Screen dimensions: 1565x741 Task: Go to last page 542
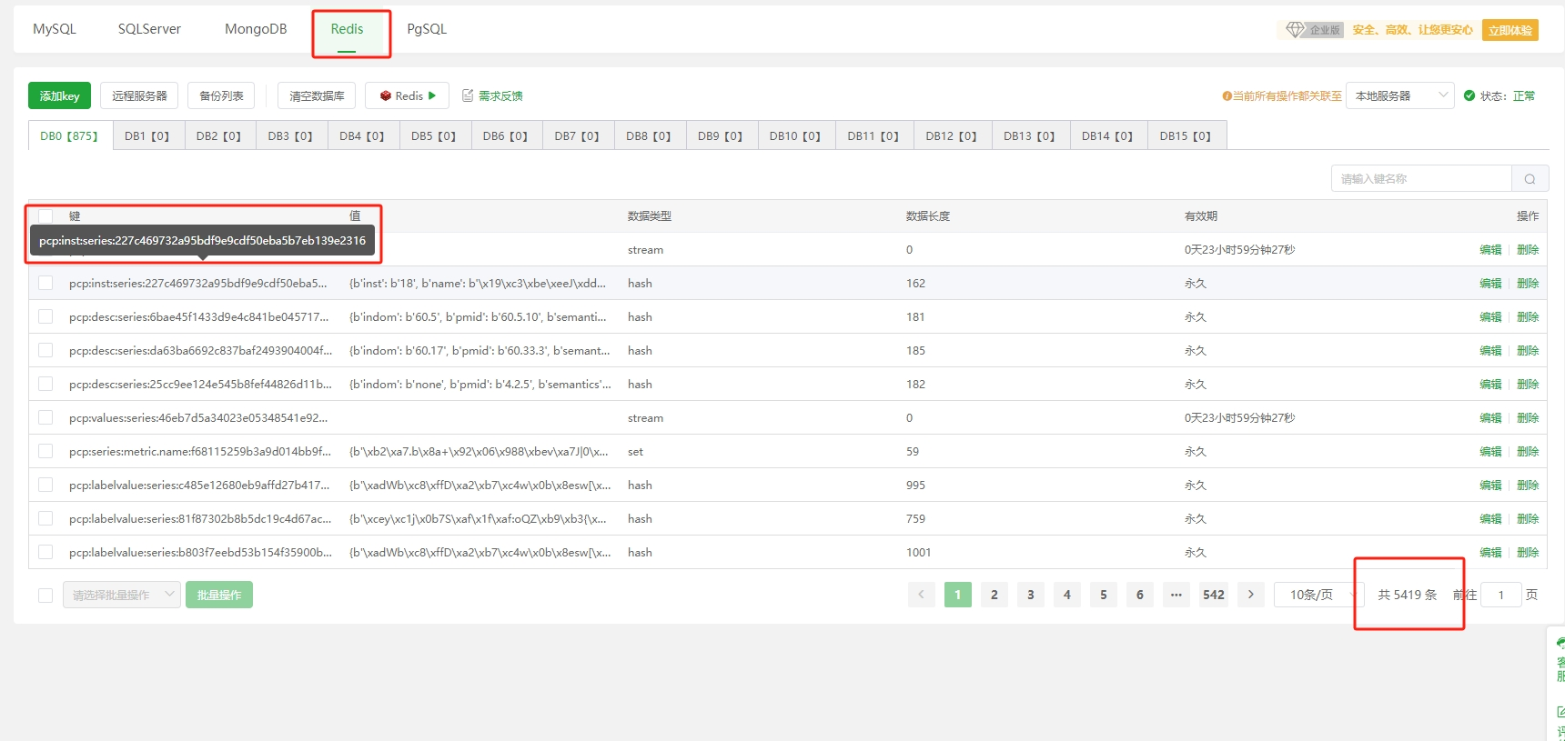click(1214, 595)
